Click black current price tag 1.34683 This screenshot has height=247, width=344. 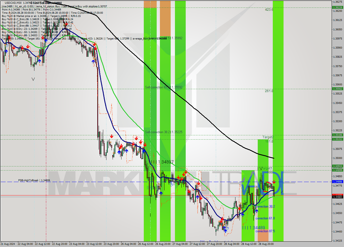pyautogui.click(x=338, y=197)
